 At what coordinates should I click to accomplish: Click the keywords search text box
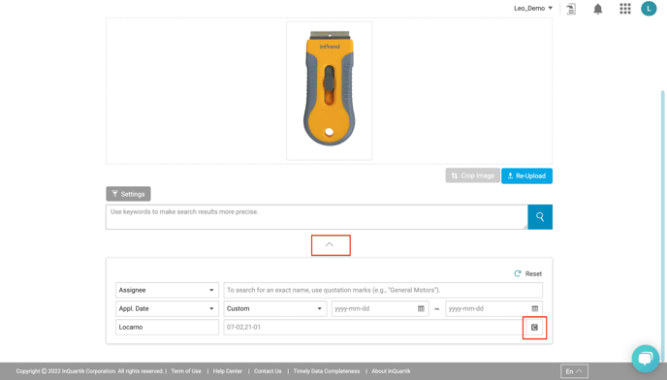316,217
